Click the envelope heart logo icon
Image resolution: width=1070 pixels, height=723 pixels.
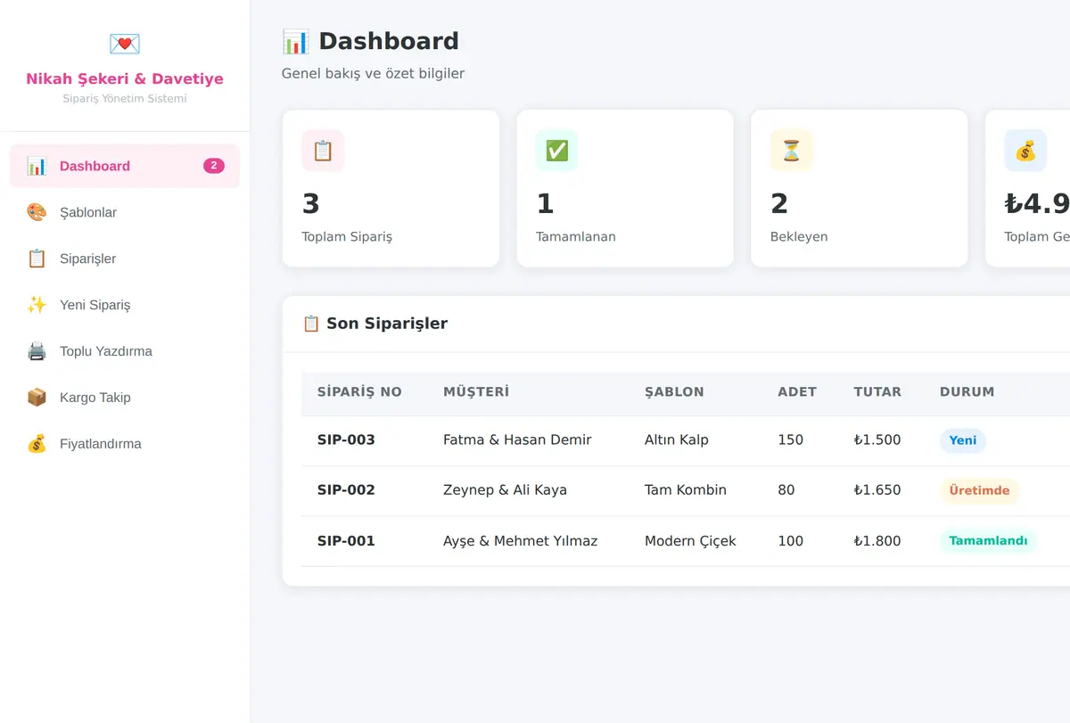[125, 44]
